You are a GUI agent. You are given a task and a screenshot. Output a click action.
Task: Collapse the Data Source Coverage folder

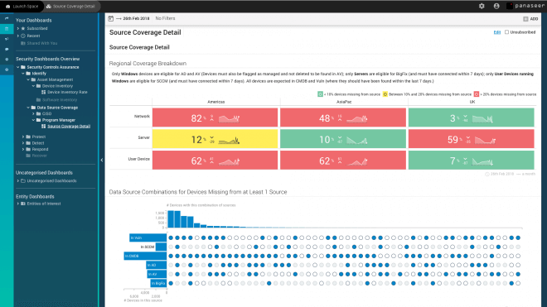click(x=28, y=108)
